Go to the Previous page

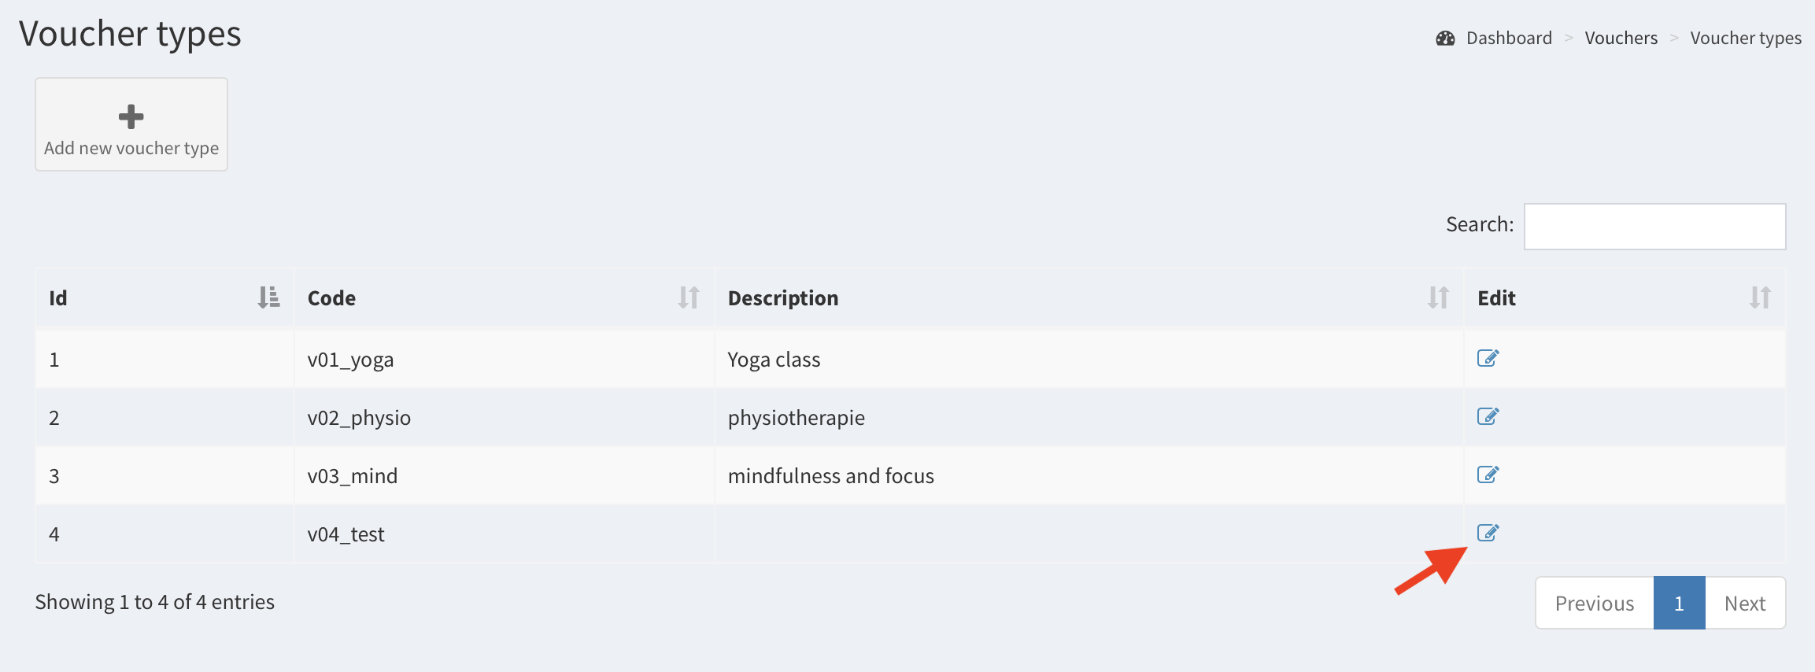1594,604
